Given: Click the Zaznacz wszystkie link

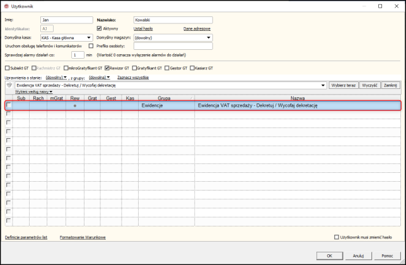Looking at the screenshot, I should [x=133, y=78].
